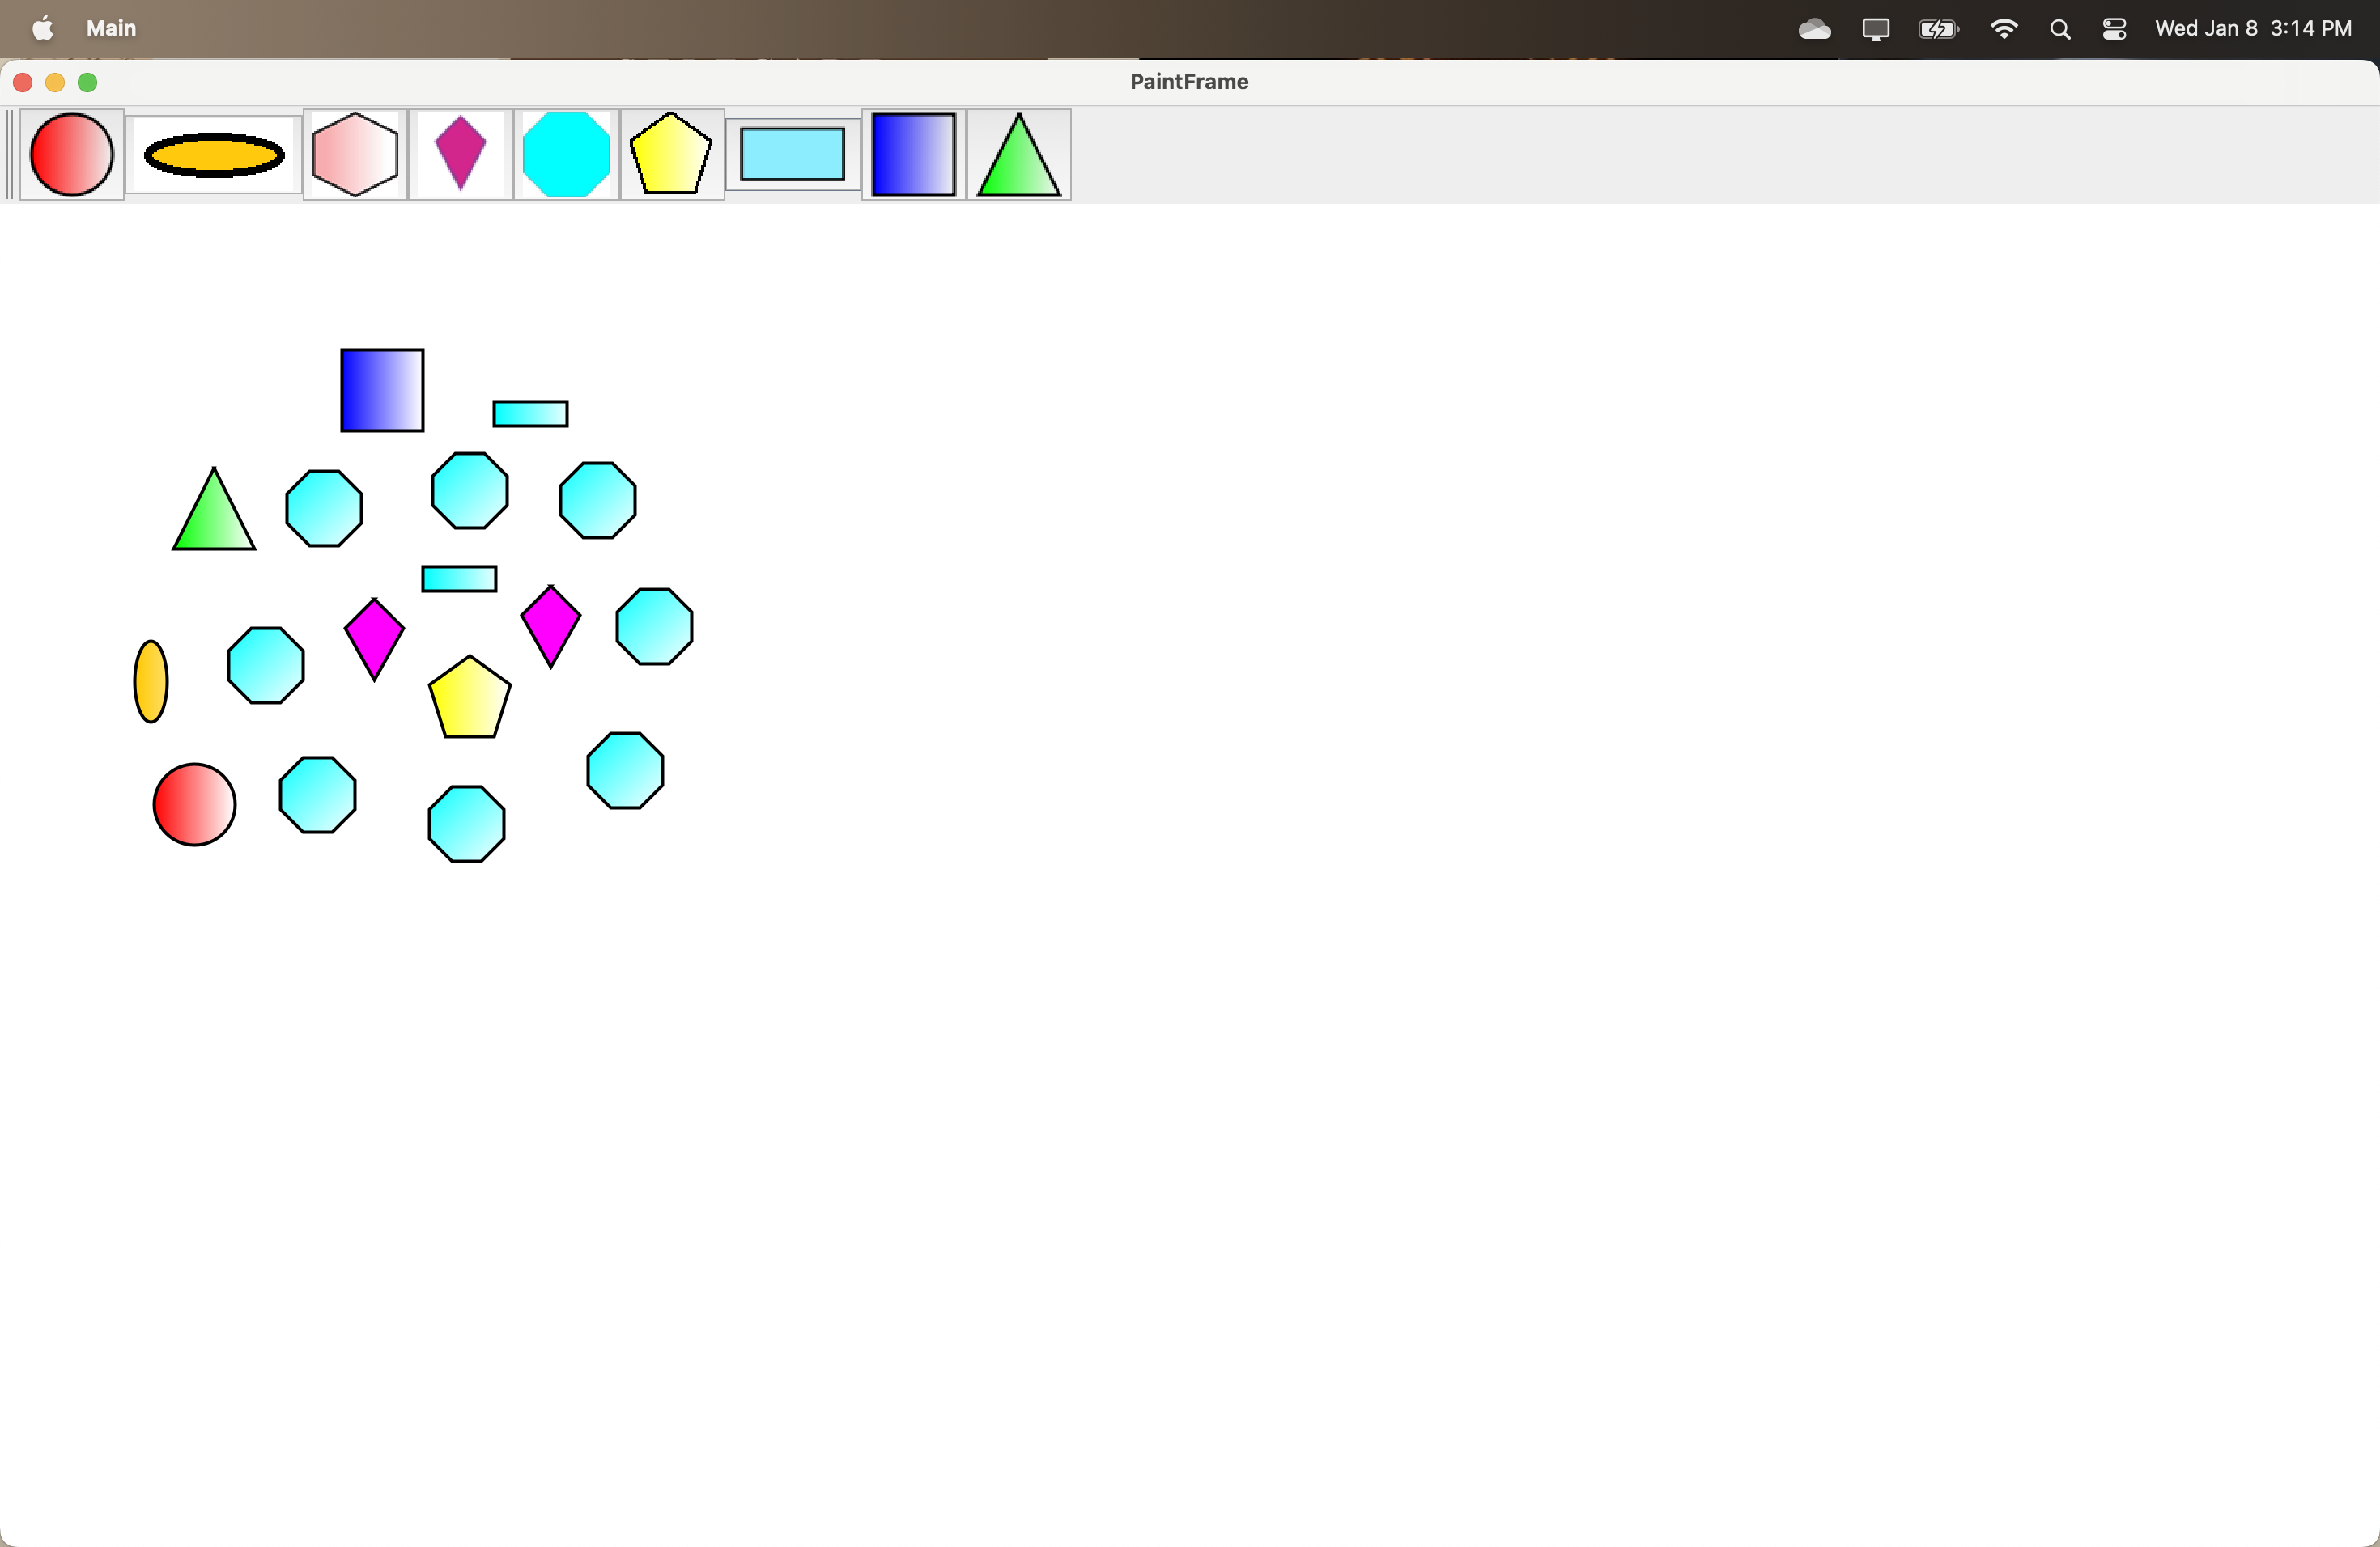
Task: Select the red circle shape tool
Action: (71, 155)
